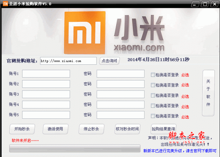The width and height of the screenshot is (220, 157).
Task: Click the 密码 field for 账号3
Action: click(x=121, y=94)
